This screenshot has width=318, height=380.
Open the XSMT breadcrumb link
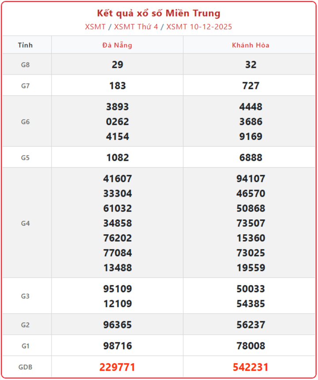tap(95, 27)
